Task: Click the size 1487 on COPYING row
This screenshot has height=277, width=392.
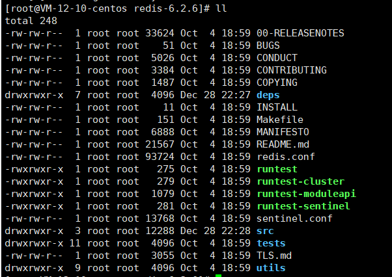Action: click(163, 83)
